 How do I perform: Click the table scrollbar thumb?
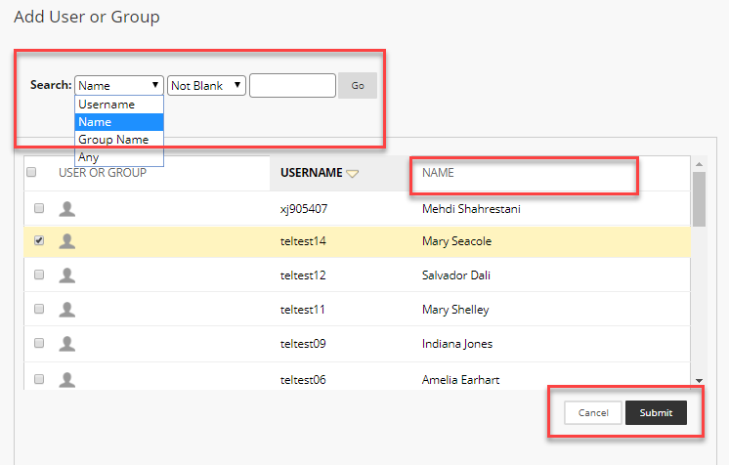tap(699, 199)
